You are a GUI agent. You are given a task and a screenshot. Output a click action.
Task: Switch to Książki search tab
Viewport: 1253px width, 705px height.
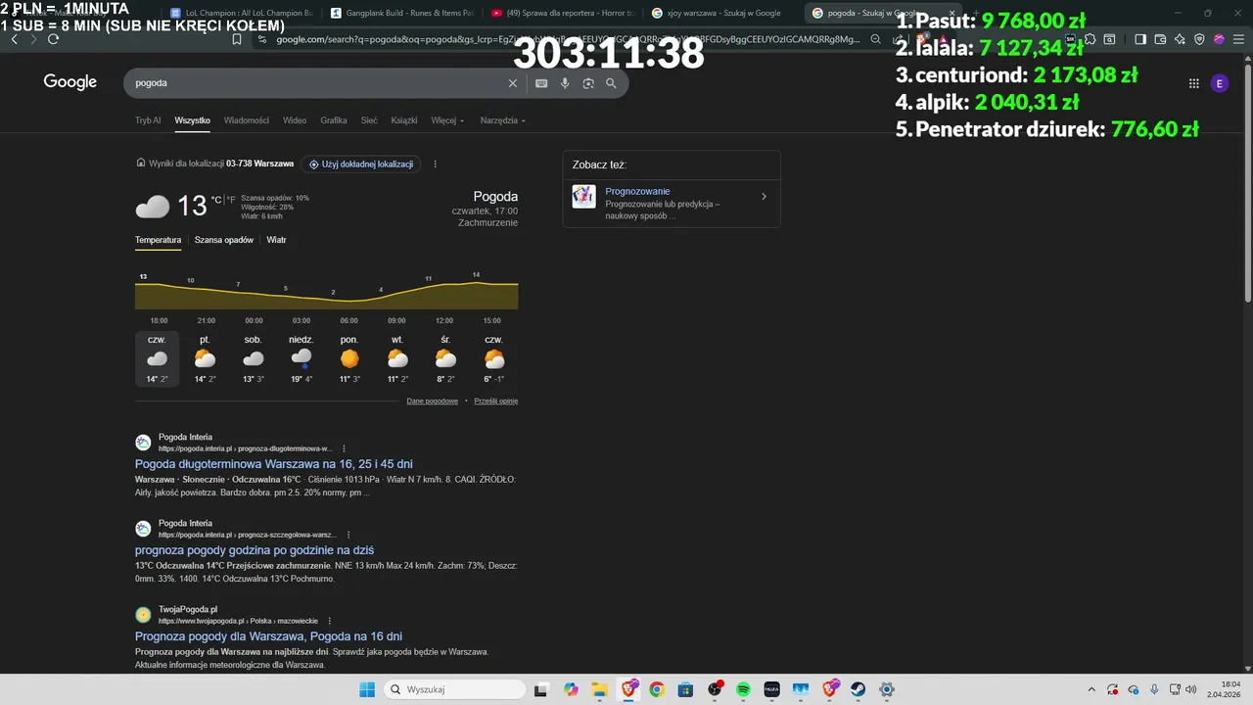pyautogui.click(x=404, y=120)
